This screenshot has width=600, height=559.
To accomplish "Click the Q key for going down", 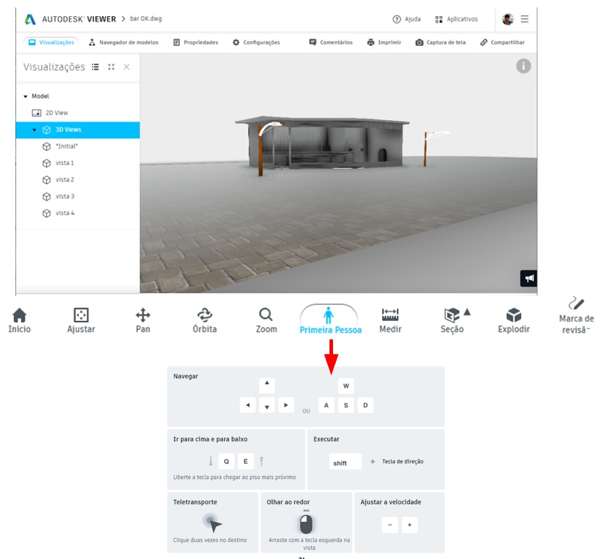I will [226, 461].
